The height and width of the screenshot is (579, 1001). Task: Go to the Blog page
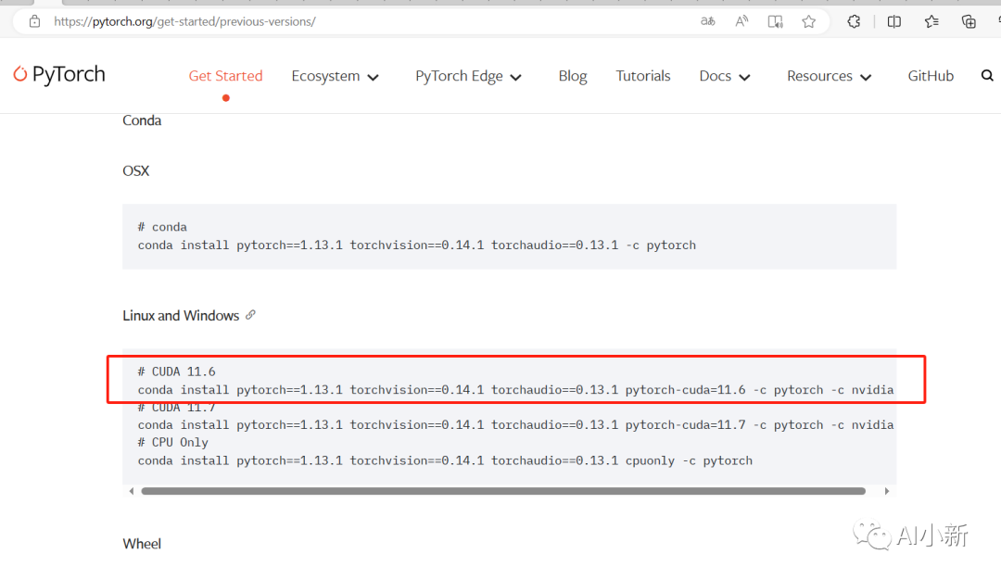(x=573, y=76)
